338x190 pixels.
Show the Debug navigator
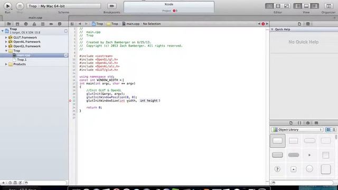[43, 24]
